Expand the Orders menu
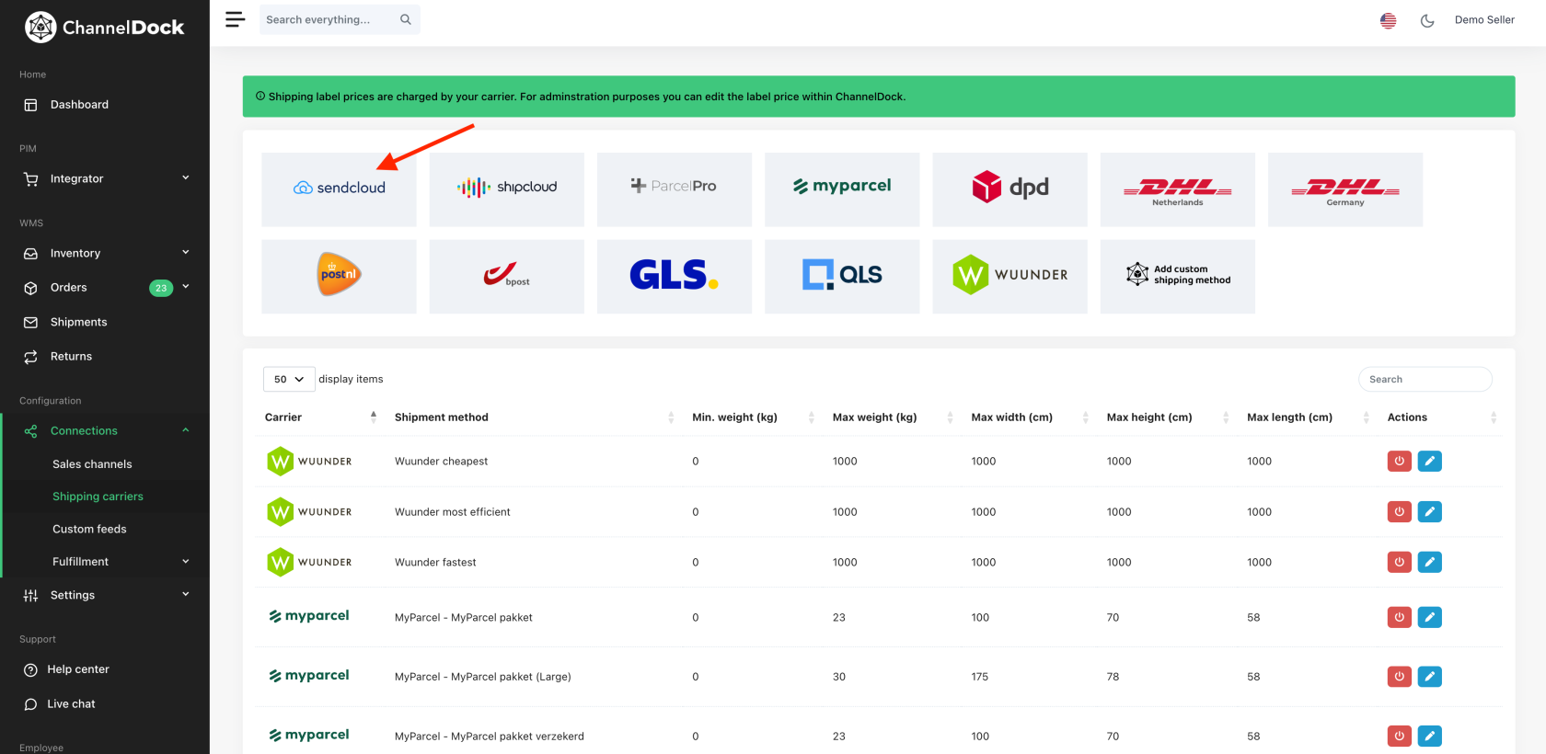Image resolution: width=1546 pixels, height=754 pixels. coord(105,288)
